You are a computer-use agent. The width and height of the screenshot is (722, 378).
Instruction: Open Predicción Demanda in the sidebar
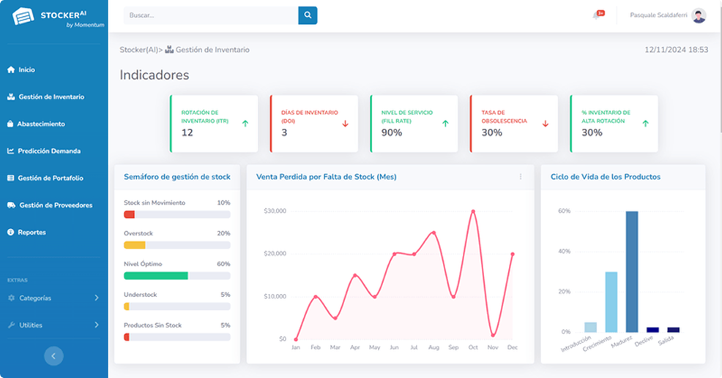(x=49, y=151)
